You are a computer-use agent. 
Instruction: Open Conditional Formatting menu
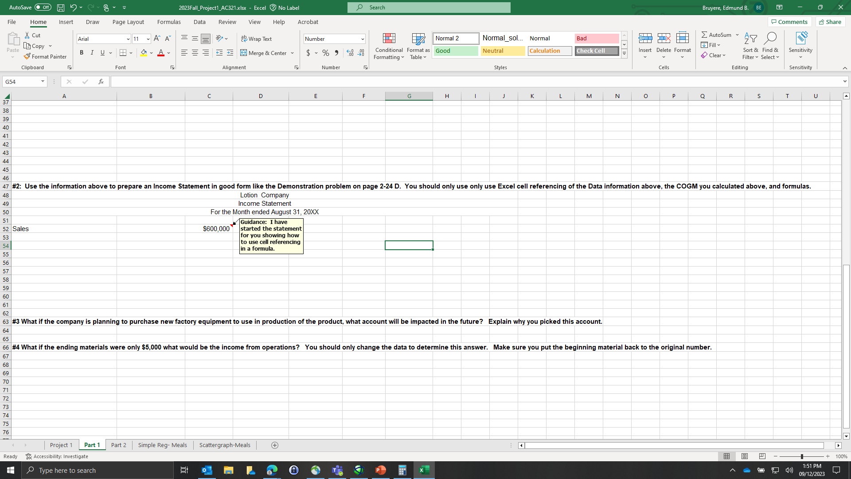[389, 46]
